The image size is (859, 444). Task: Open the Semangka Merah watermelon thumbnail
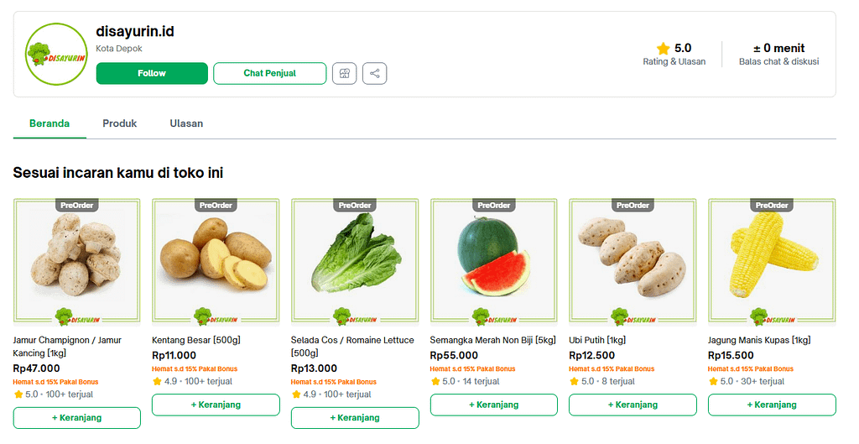(493, 262)
